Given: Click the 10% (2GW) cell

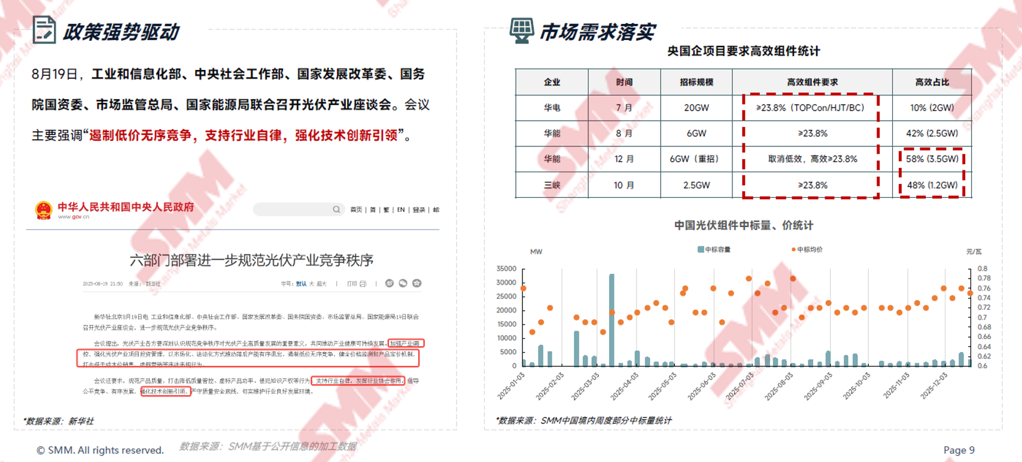Looking at the screenshot, I should click(932, 108).
